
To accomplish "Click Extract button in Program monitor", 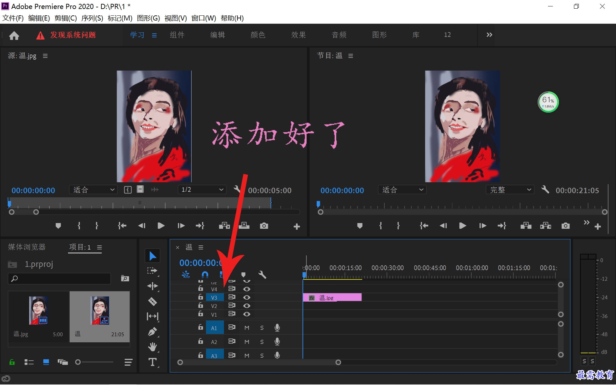I will pos(545,226).
